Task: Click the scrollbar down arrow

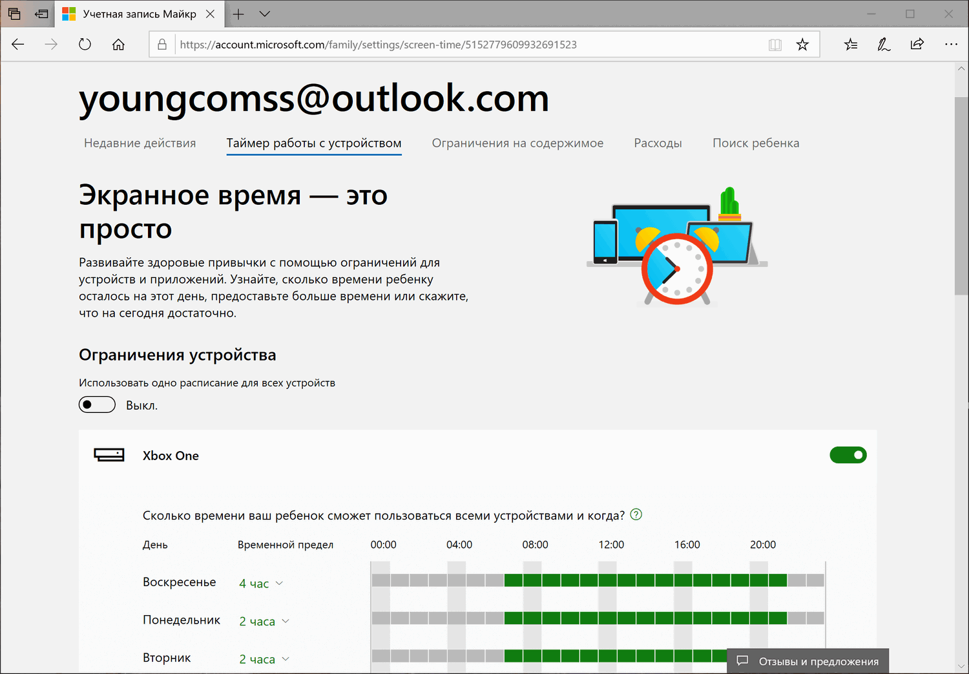Action: click(x=961, y=666)
